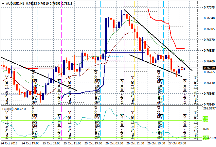This screenshot has height=147, width=216.
Task: Click the 0.76670 price scale value
Action: click(x=209, y=40)
